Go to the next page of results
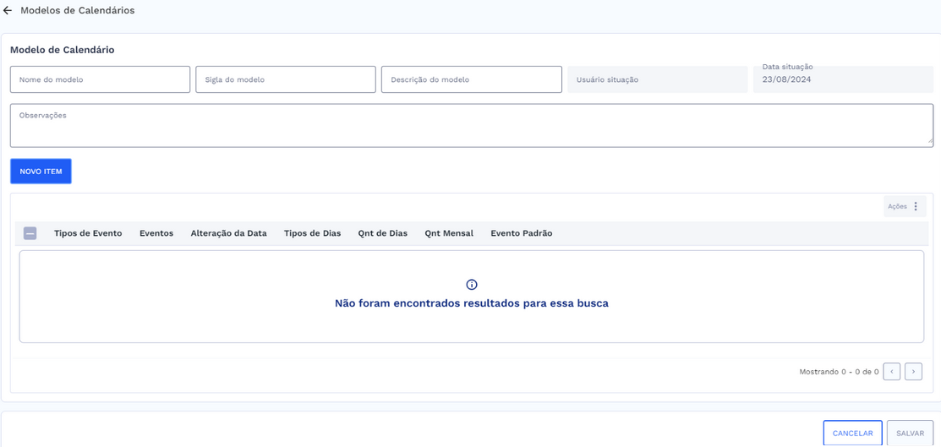 913,372
